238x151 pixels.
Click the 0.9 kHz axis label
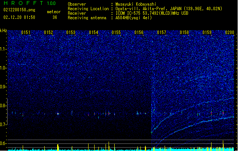3,87
